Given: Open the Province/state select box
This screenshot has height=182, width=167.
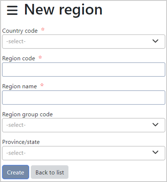Looking at the screenshot, I should [x=83, y=153].
